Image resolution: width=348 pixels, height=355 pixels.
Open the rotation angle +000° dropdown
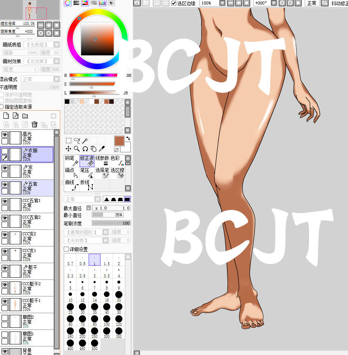point(274,3)
